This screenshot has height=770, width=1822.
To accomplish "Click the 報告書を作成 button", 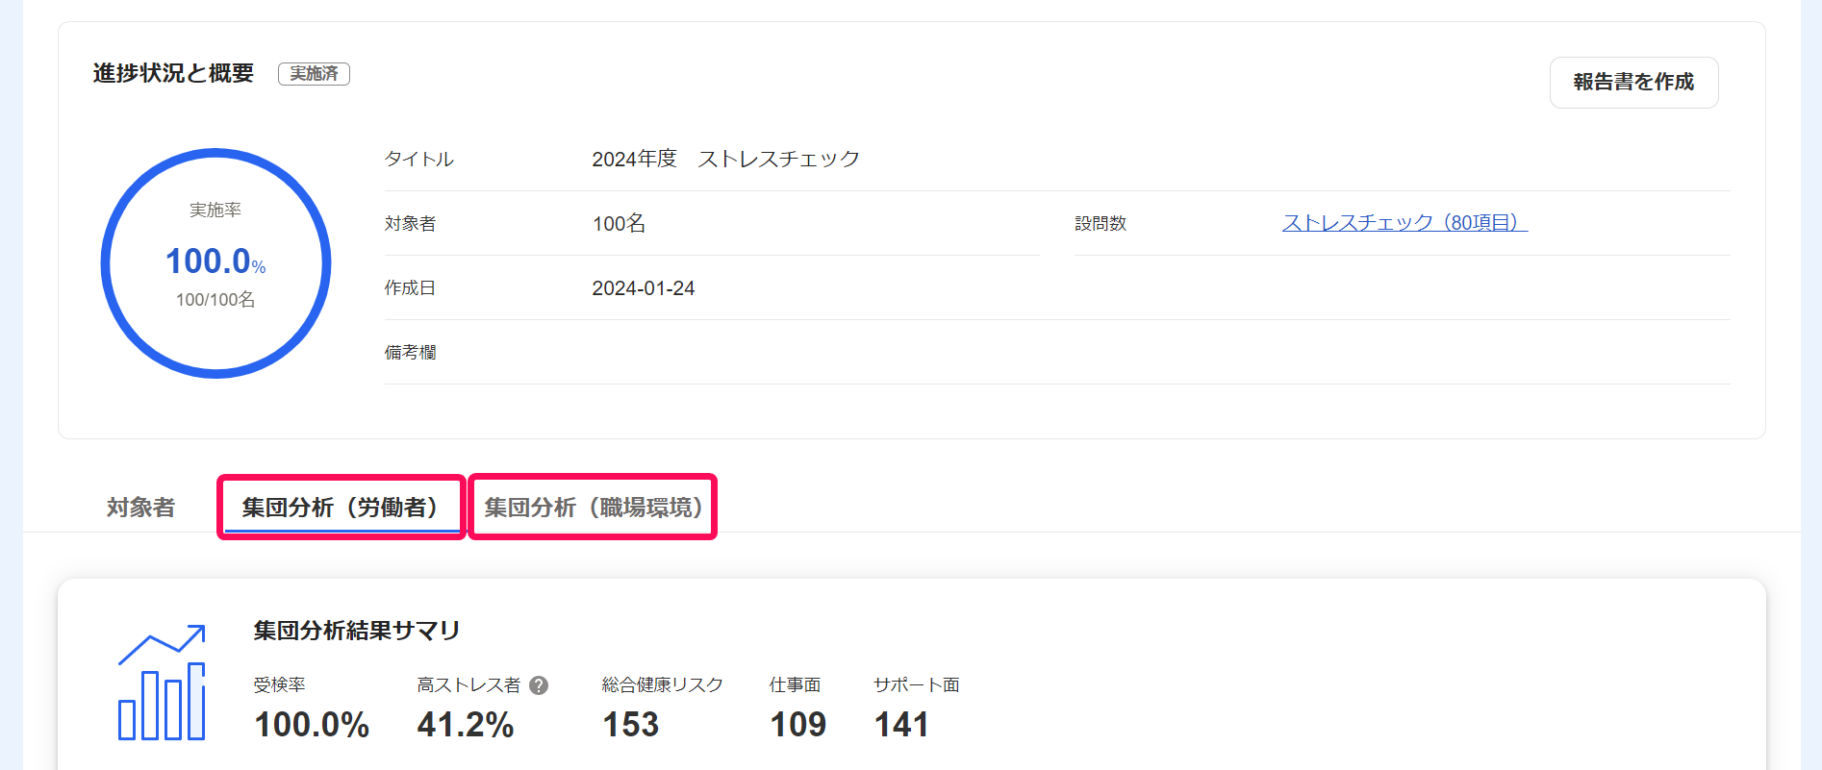I will (x=1633, y=83).
